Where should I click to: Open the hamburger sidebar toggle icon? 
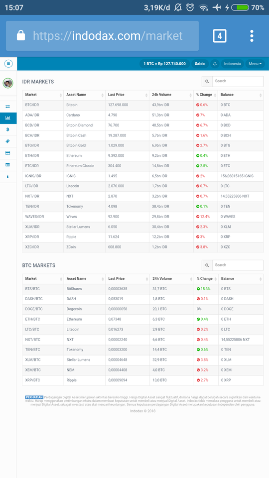pyautogui.click(x=8, y=64)
